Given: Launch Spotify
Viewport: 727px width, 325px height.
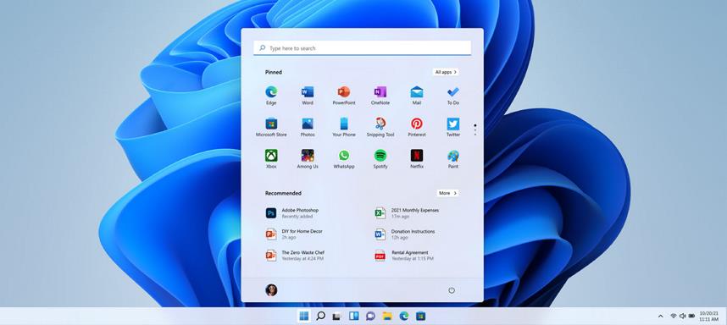Looking at the screenshot, I should coord(380,159).
